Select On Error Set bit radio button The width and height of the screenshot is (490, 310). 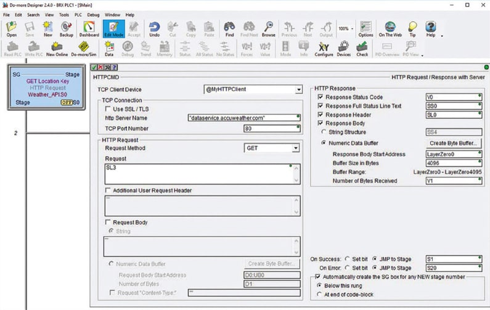click(x=347, y=268)
